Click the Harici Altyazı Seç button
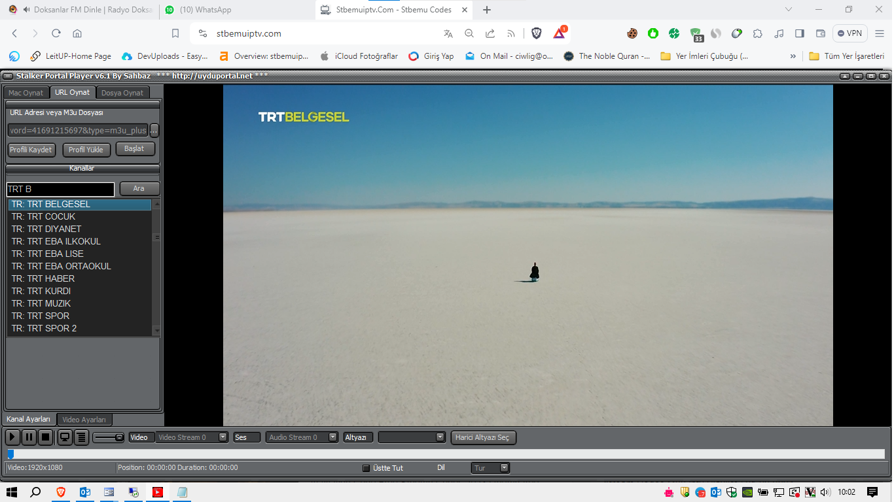Image resolution: width=894 pixels, height=502 pixels. pos(484,437)
